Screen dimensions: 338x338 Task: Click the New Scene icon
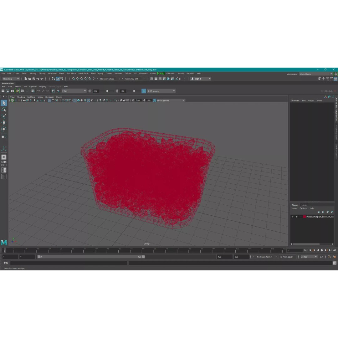click(25, 79)
